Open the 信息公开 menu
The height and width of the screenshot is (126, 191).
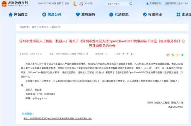54,15
